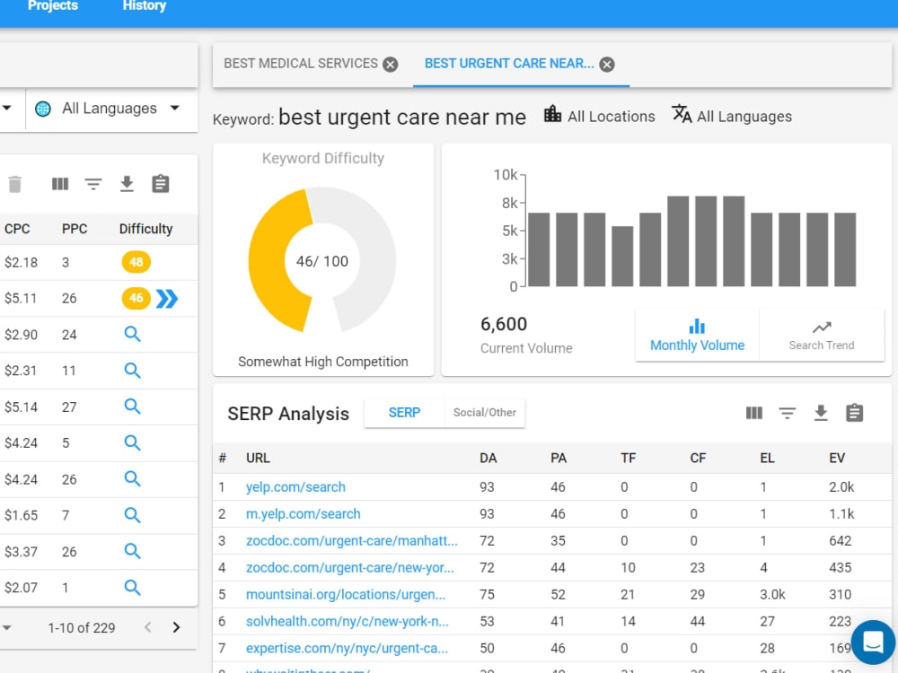Sort keyword list by Difficulty column
The height and width of the screenshot is (673, 898).
click(x=145, y=229)
